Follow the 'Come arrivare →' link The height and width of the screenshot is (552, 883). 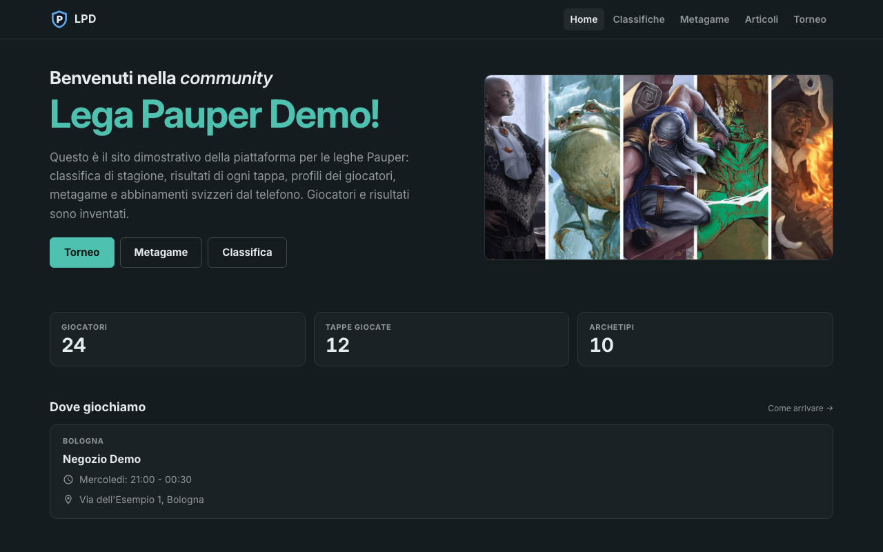point(800,408)
